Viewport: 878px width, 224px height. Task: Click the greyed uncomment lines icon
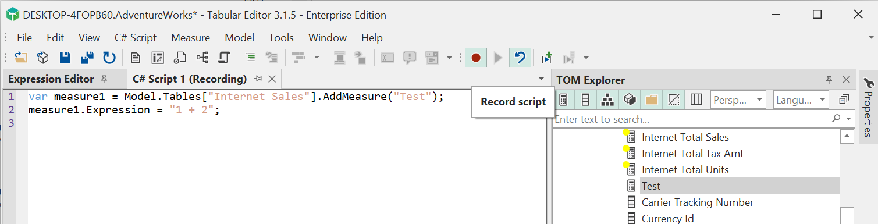point(272,58)
